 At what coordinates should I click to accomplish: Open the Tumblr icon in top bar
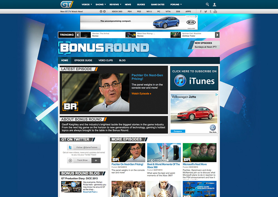pyautogui.click(x=210, y=12)
